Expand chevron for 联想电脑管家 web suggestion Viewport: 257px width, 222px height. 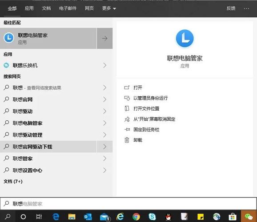pos(105,123)
